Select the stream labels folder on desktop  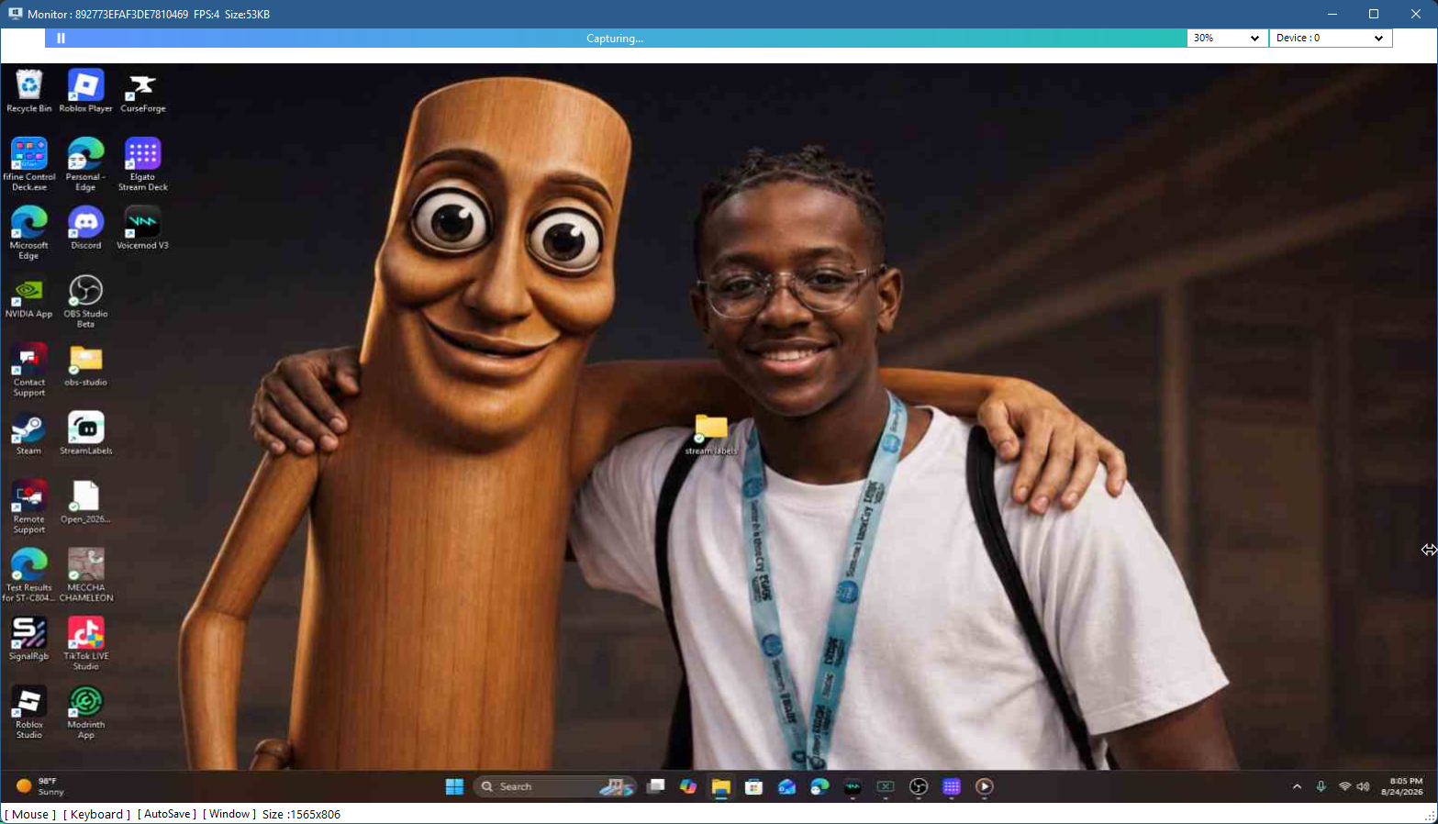[x=711, y=433]
